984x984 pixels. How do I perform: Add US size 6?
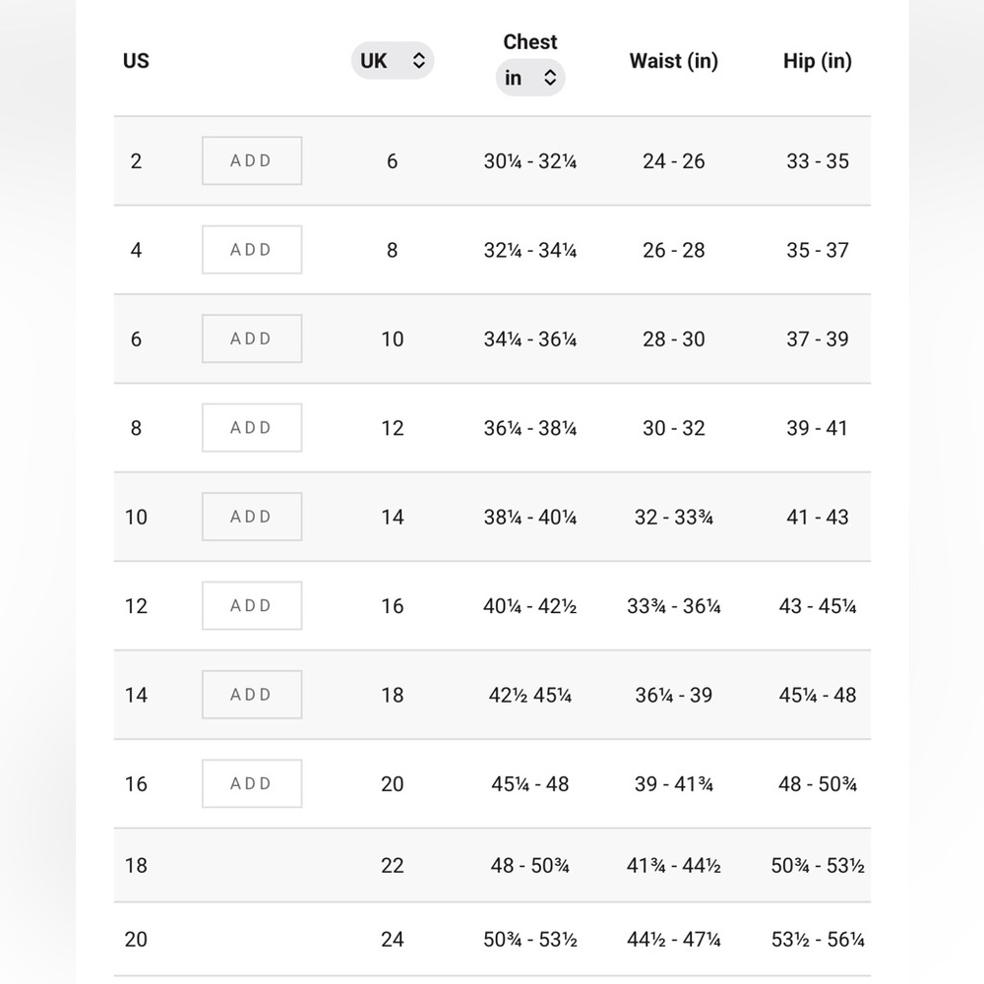pos(252,338)
